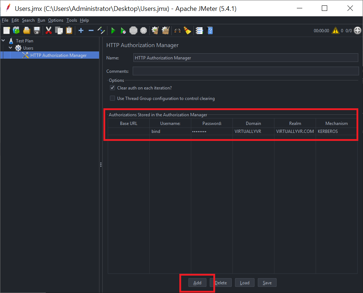Click the Search binoculars icon
Image resolution: width=363 pixels, height=293 pixels.
coord(177,30)
